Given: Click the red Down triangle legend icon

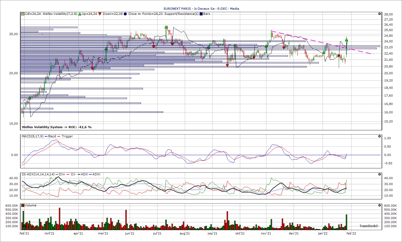Looking at the screenshot, I should 100,14.
